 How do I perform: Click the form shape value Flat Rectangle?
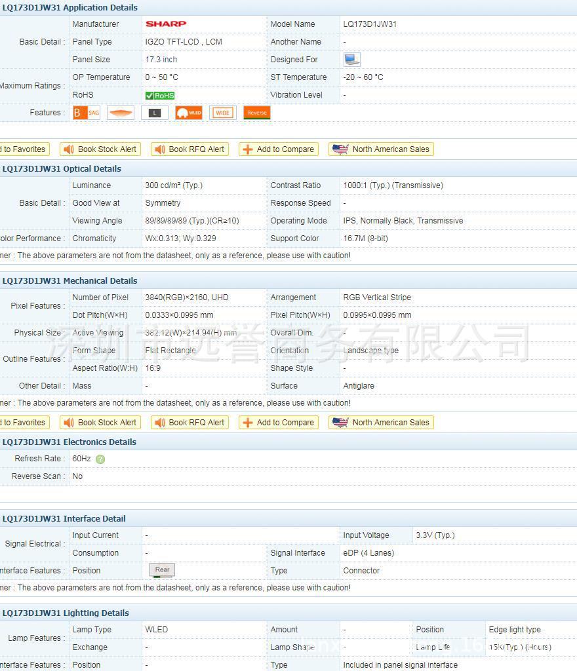pos(170,351)
